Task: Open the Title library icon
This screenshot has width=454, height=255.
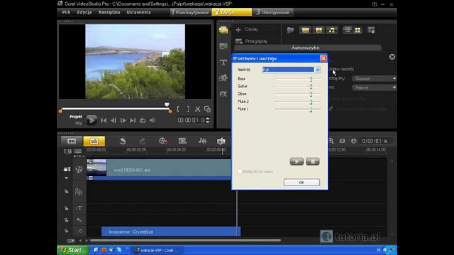Action: click(223, 63)
